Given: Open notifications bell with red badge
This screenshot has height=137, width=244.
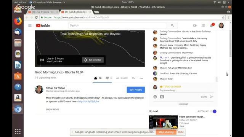Looking at the screenshot, I should tap(212, 25).
